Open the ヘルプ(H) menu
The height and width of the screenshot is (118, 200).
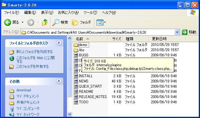click(109, 13)
